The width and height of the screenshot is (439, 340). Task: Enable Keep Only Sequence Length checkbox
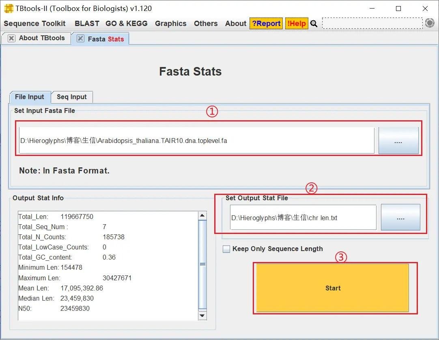point(226,249)
